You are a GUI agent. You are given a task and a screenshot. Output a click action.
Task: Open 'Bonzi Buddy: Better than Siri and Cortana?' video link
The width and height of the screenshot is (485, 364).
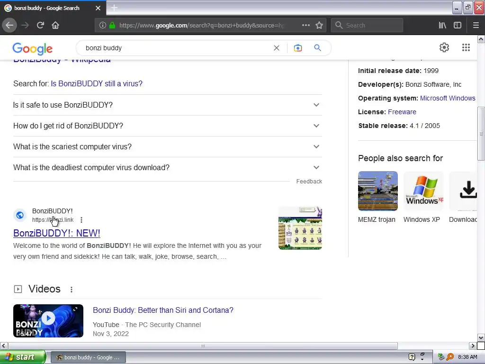163,310
